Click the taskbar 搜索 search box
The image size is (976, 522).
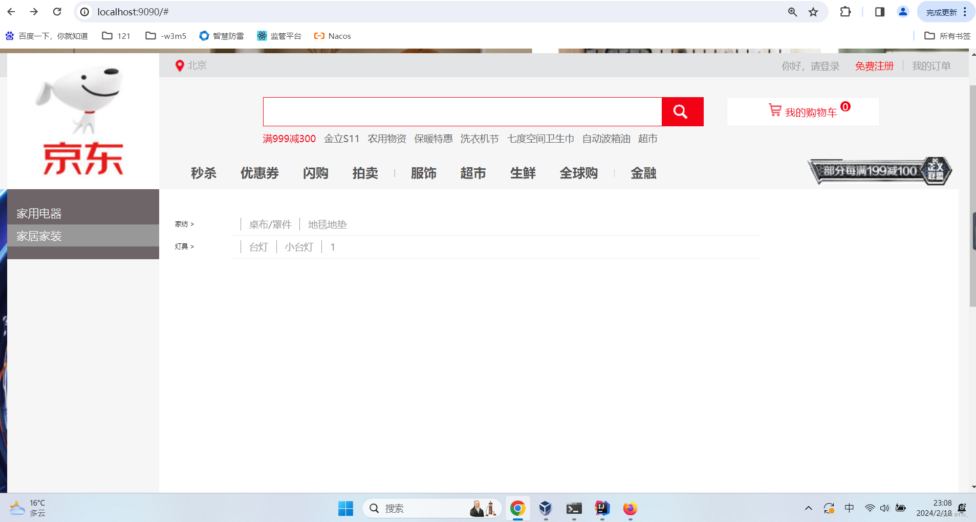pyautogui.click(x=432, y=508)
